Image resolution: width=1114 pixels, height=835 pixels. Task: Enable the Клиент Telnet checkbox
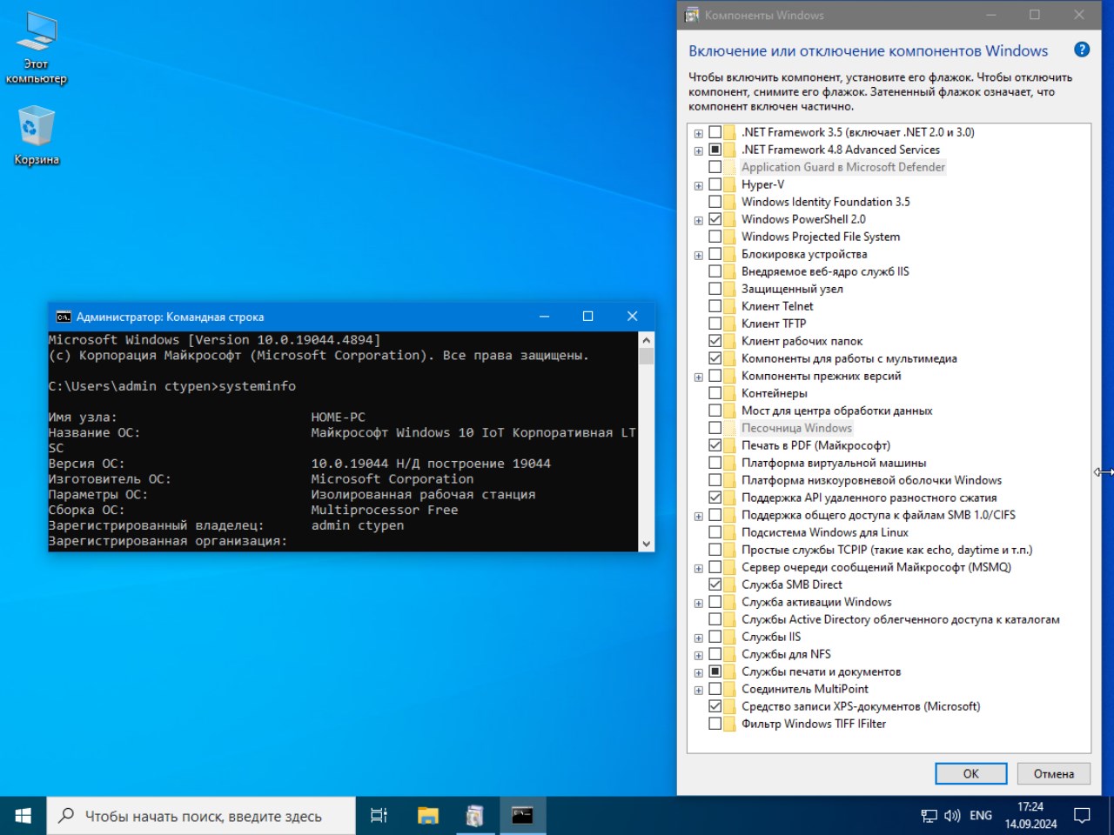pyautogui.click(x=715, y=306)
